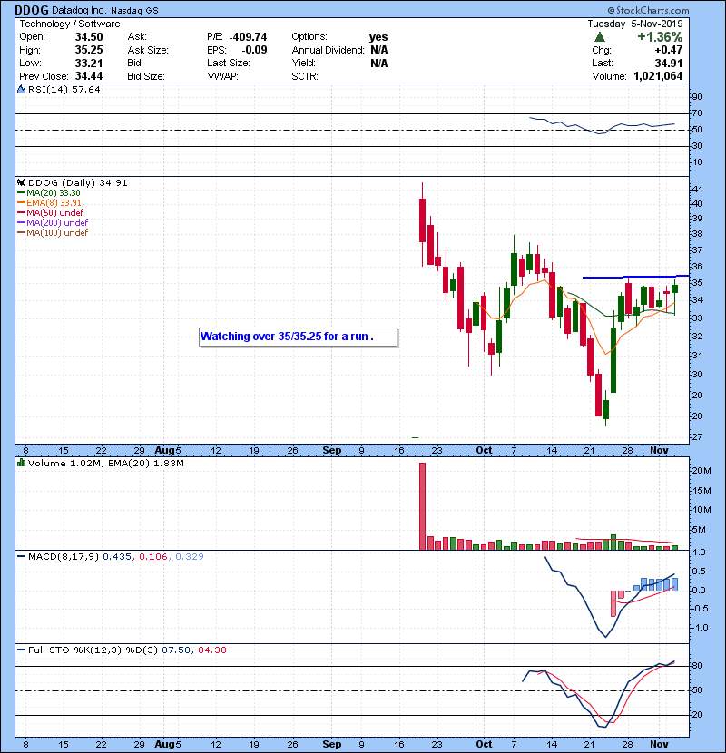Image resolution: width=726 pixels, height=753 pixels.
Task: Click the Low value 33.21
Action: [89, 63]
